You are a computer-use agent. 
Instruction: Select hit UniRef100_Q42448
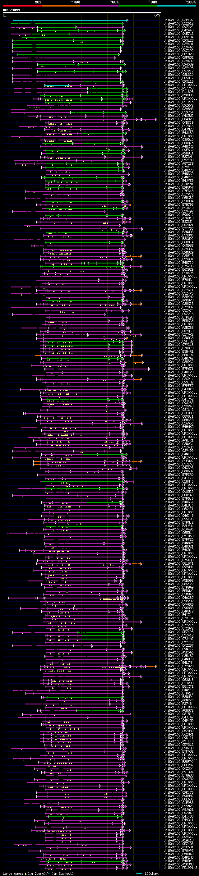pos(178,30)
